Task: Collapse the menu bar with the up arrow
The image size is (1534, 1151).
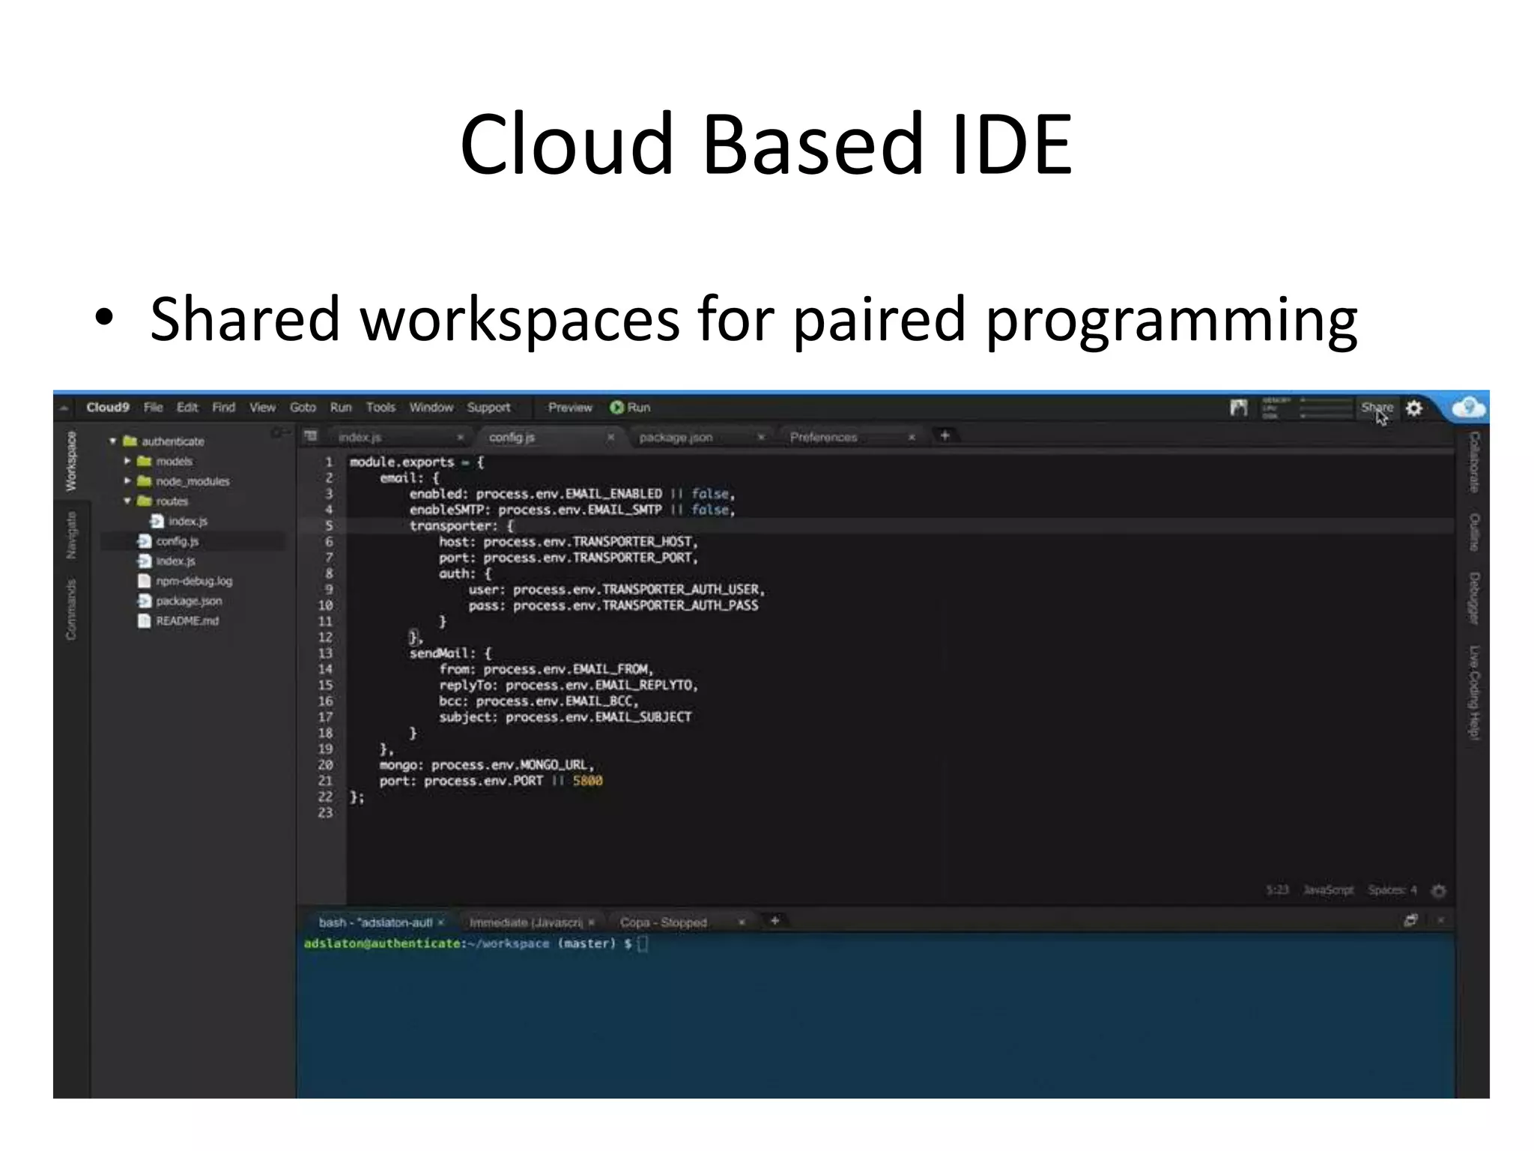Action: pos(64,408)
